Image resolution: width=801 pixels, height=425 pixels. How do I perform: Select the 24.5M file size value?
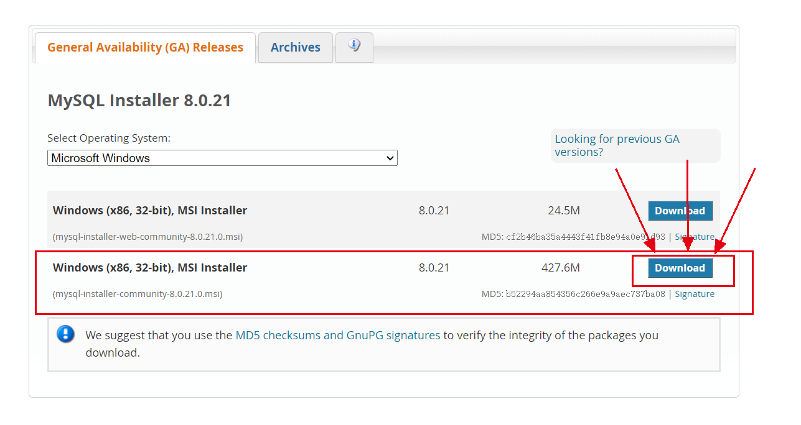[x=564, y=211]
